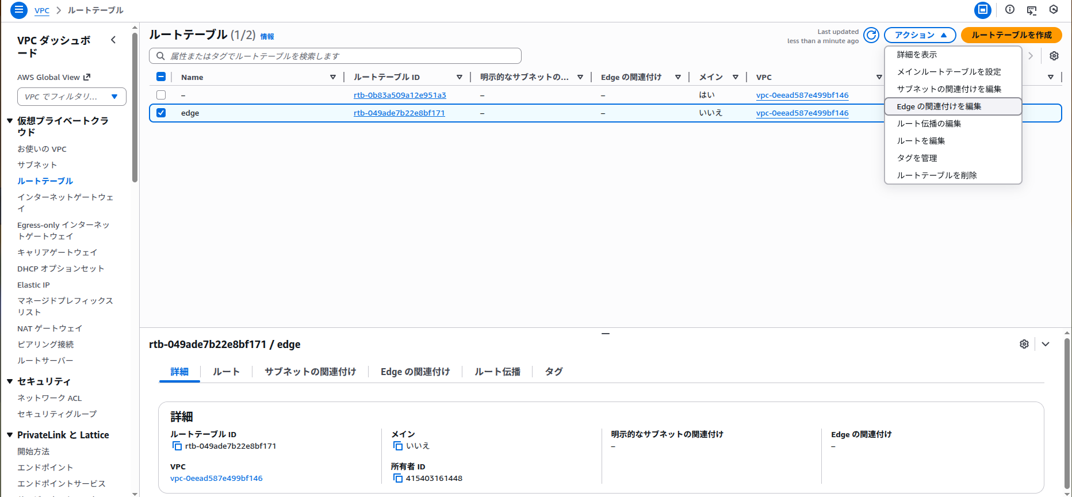The image size is (1072, 497).
Task: Switch to サブネットの関連付け tab
Action: pos(310,372)
